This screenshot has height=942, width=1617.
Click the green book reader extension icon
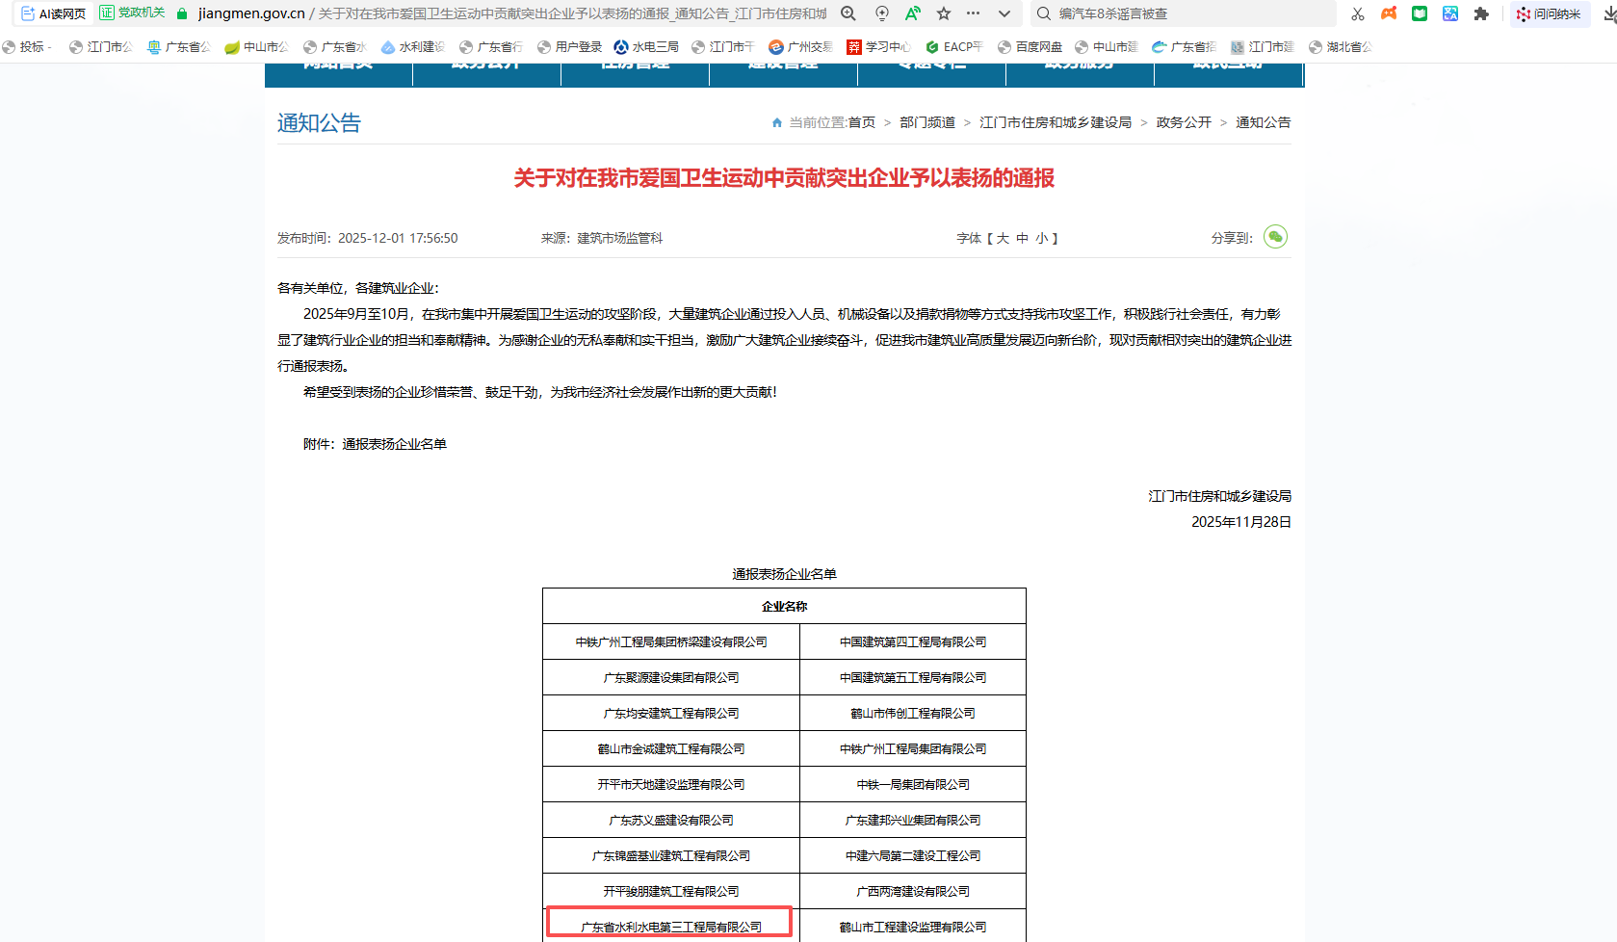[1420, 13]
